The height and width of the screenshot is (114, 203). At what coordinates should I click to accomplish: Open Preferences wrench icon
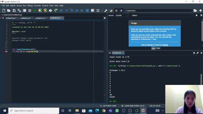[106, 10]
